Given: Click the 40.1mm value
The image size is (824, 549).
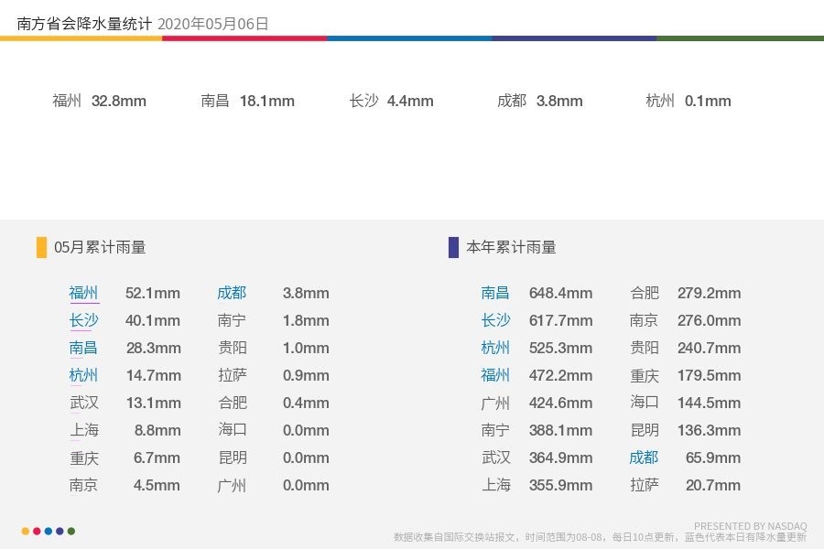Looking at the screenshot, I should coord(153,320).
